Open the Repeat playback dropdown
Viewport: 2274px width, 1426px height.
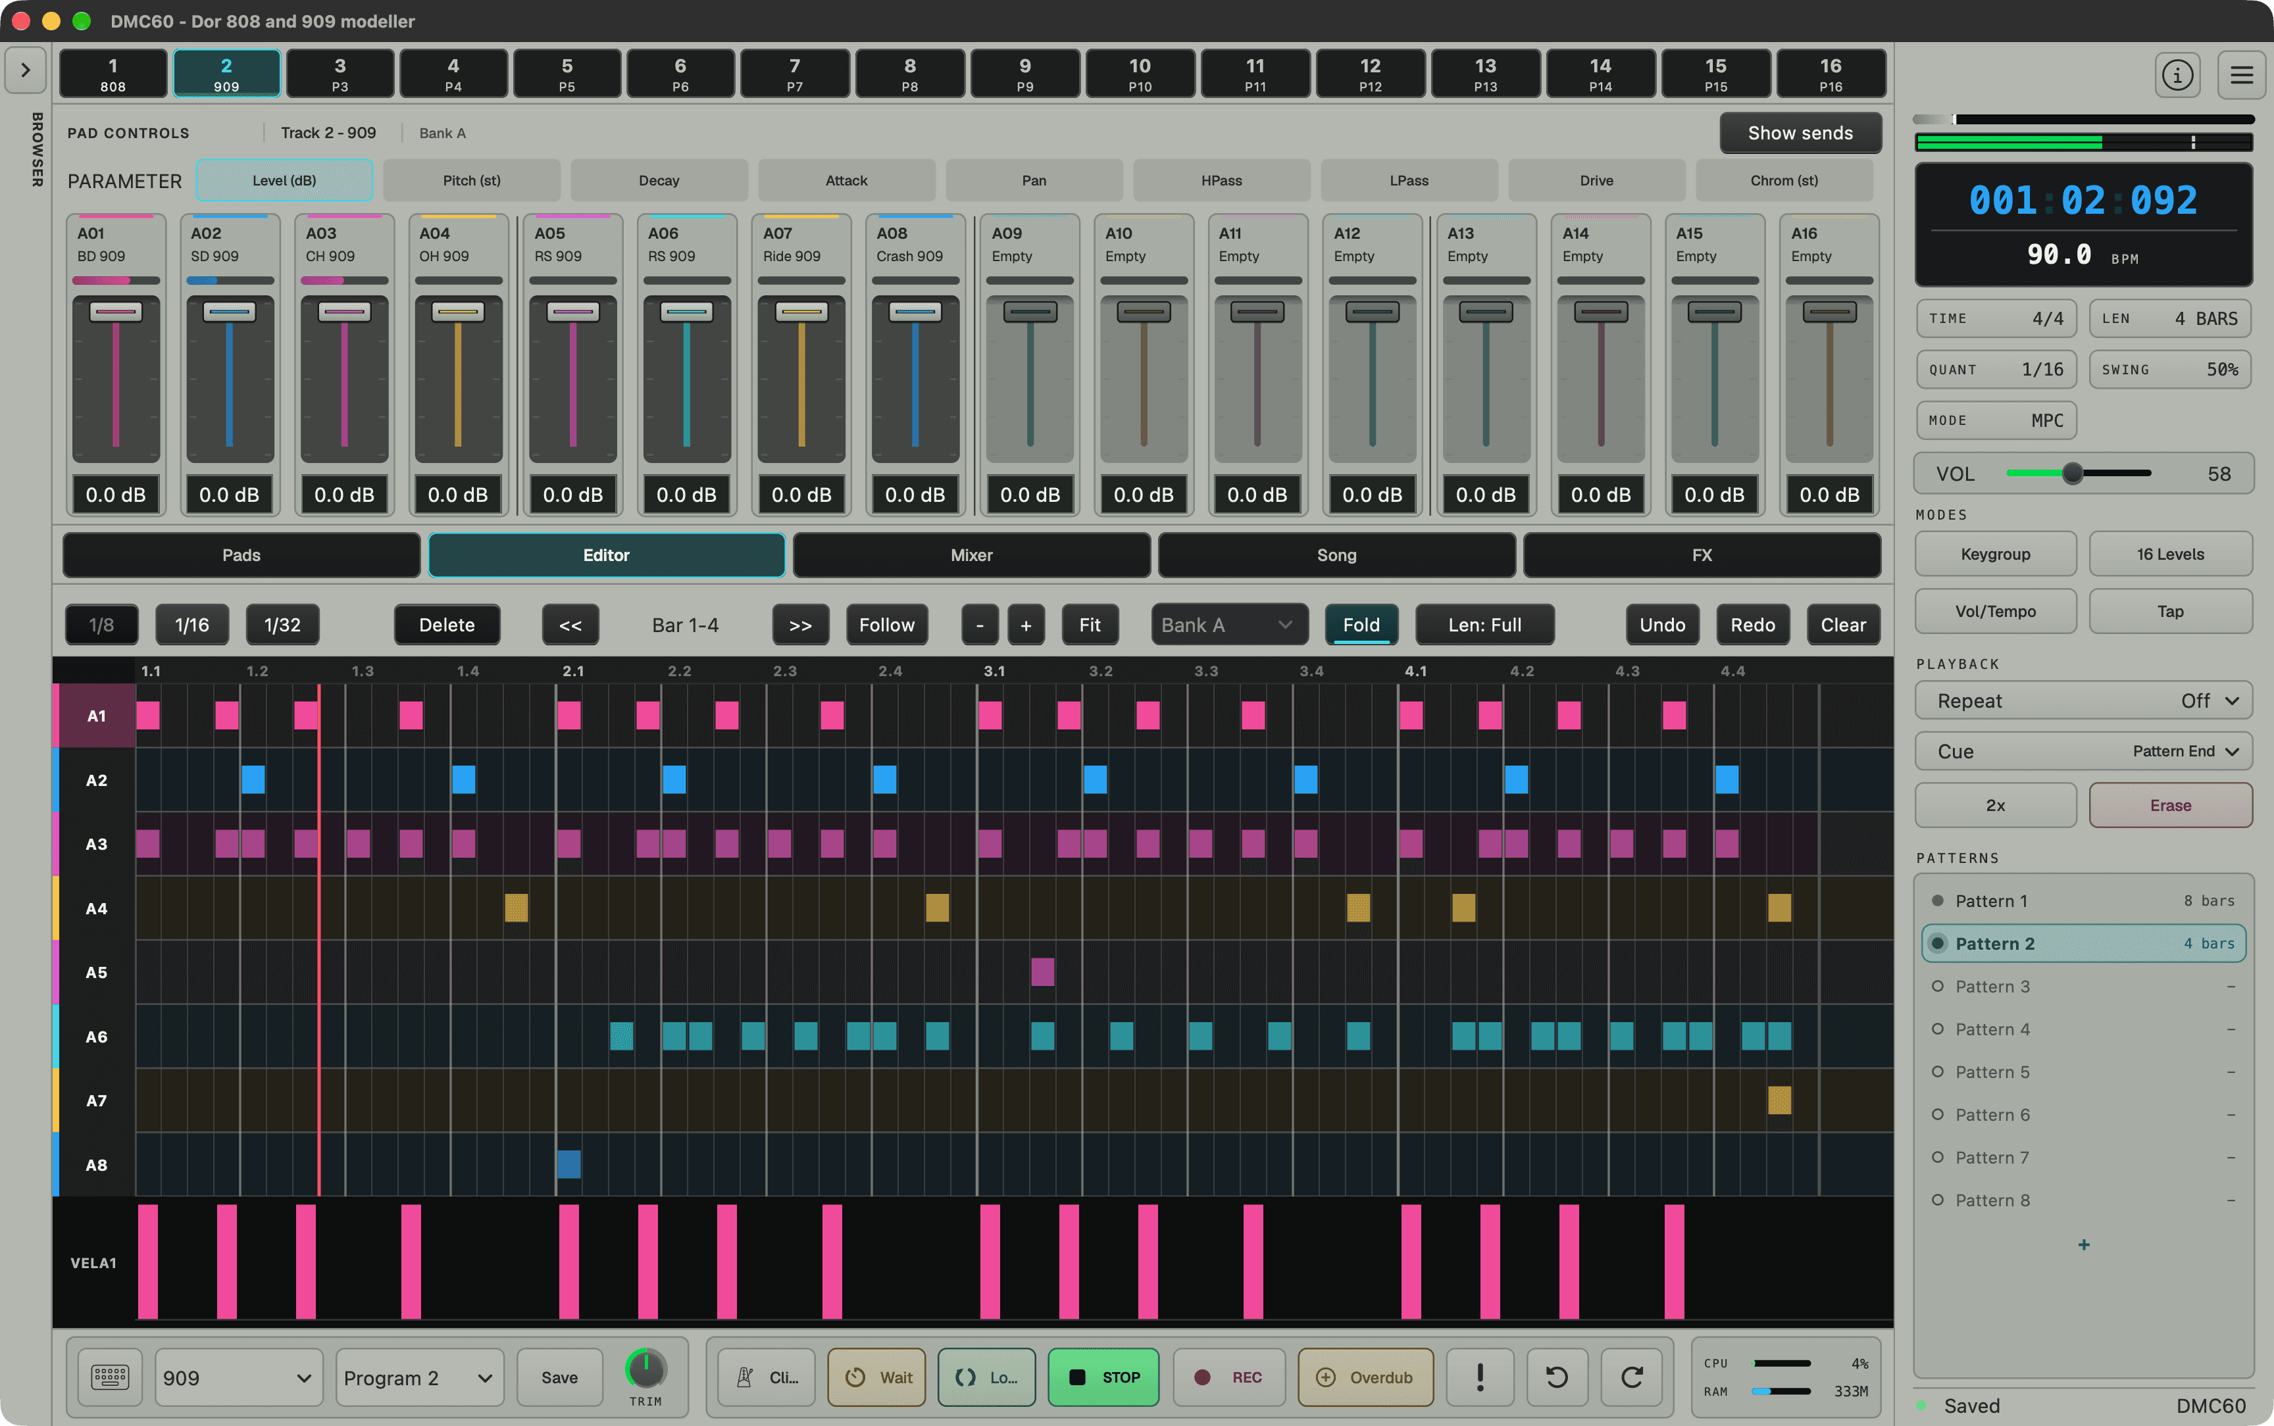coord(2083,701)
